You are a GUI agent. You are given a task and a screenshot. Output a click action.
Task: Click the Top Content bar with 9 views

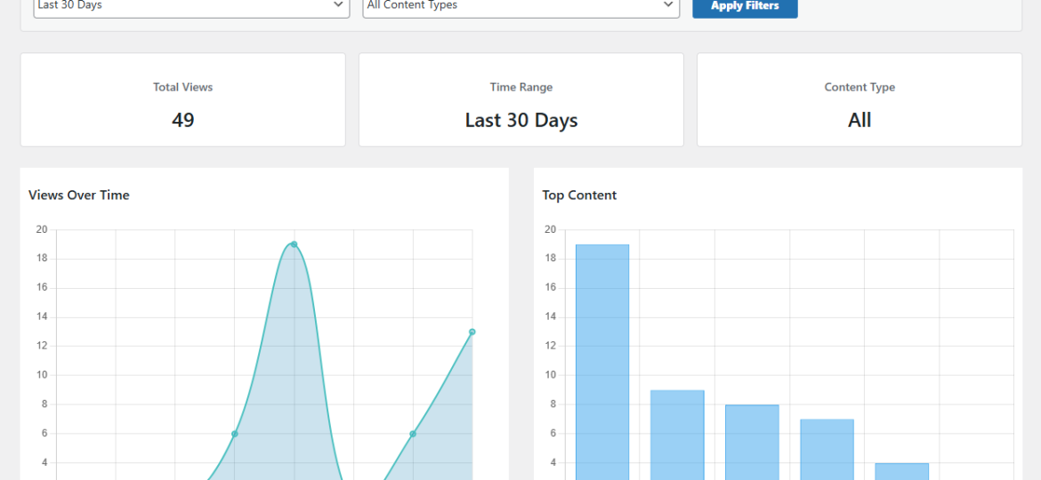click(x=677, y=435)
